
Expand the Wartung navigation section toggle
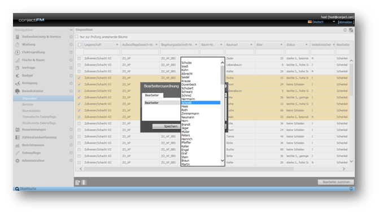tap(71, 45)
